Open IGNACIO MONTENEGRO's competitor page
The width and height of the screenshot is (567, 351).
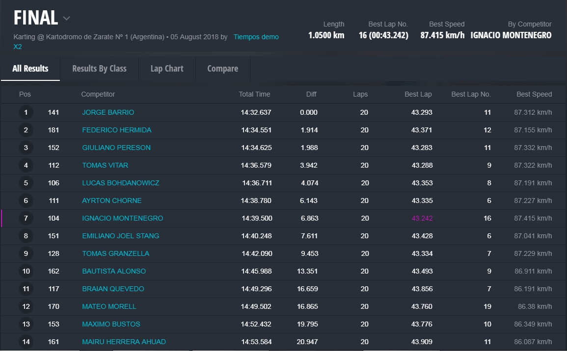122,218
